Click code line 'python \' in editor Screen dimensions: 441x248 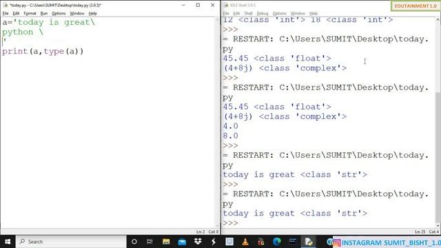pyautogui.click(x=23, y=32)
